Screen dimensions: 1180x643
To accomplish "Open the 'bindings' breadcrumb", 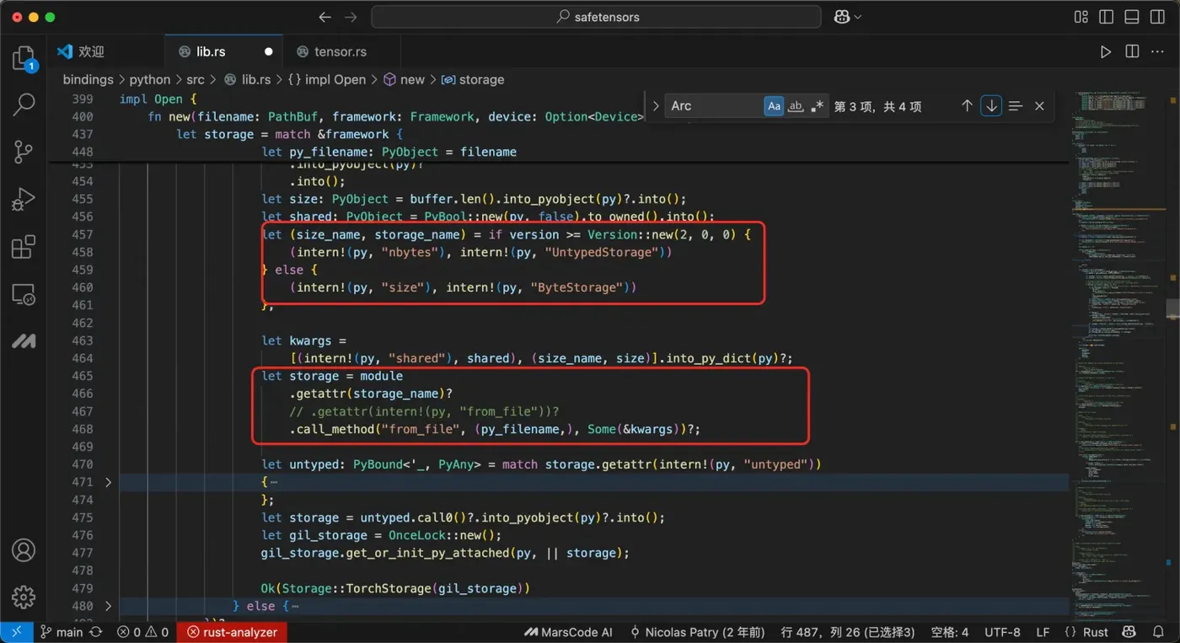I will click(x=88, y=79).
